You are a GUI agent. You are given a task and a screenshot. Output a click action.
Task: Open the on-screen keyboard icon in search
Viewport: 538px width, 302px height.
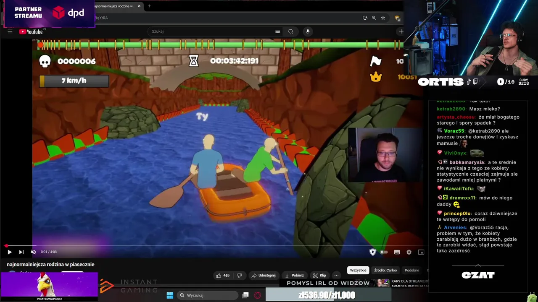[x=277, y=31]
